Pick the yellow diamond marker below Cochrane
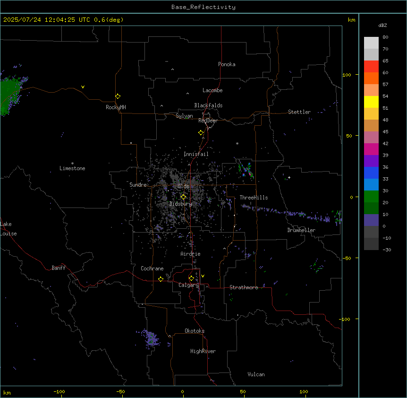This screenshot has width=407, height=398. click(161, 279)
